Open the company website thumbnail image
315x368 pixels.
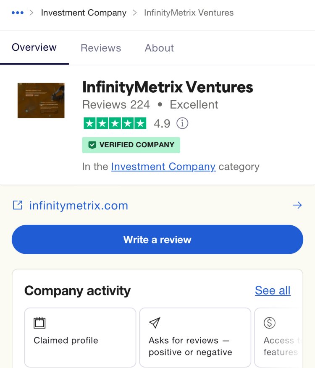tap(41, 100)
